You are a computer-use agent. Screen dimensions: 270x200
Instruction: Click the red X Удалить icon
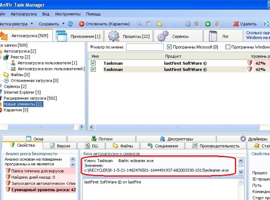(x=236, y=24)
